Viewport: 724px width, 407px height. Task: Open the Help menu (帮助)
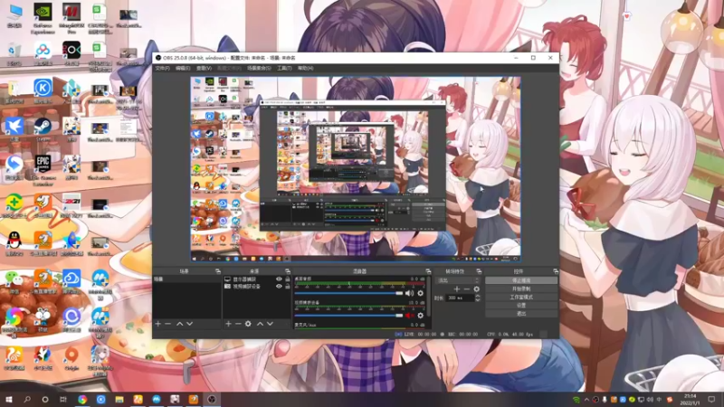pos(305,69)
